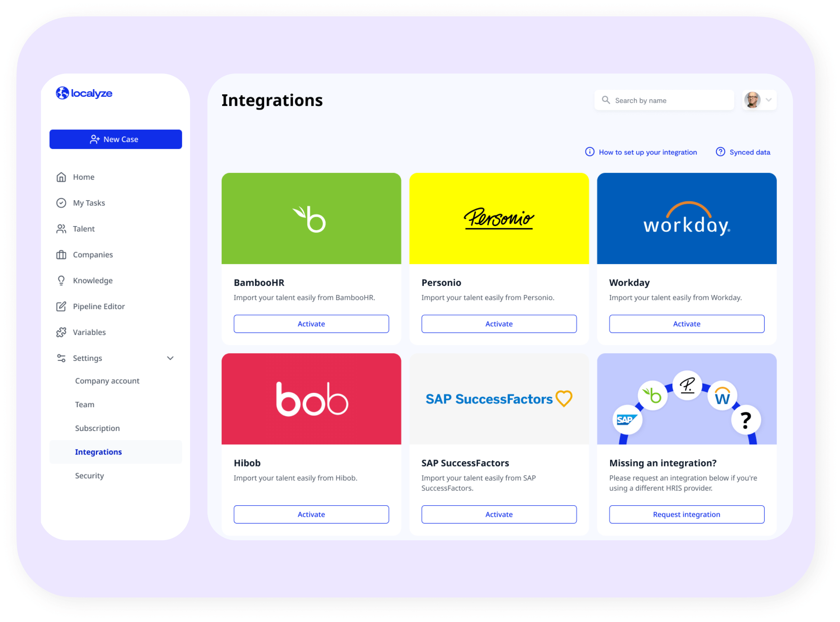Open the Synced data help link

point(749,152)
